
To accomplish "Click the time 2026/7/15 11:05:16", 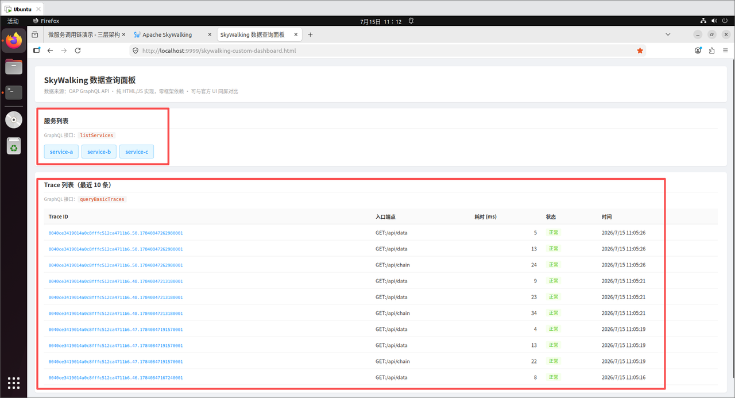I will tap(624, 378).
